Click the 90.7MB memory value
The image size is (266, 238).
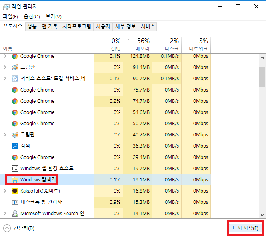(x=141, y=79)
